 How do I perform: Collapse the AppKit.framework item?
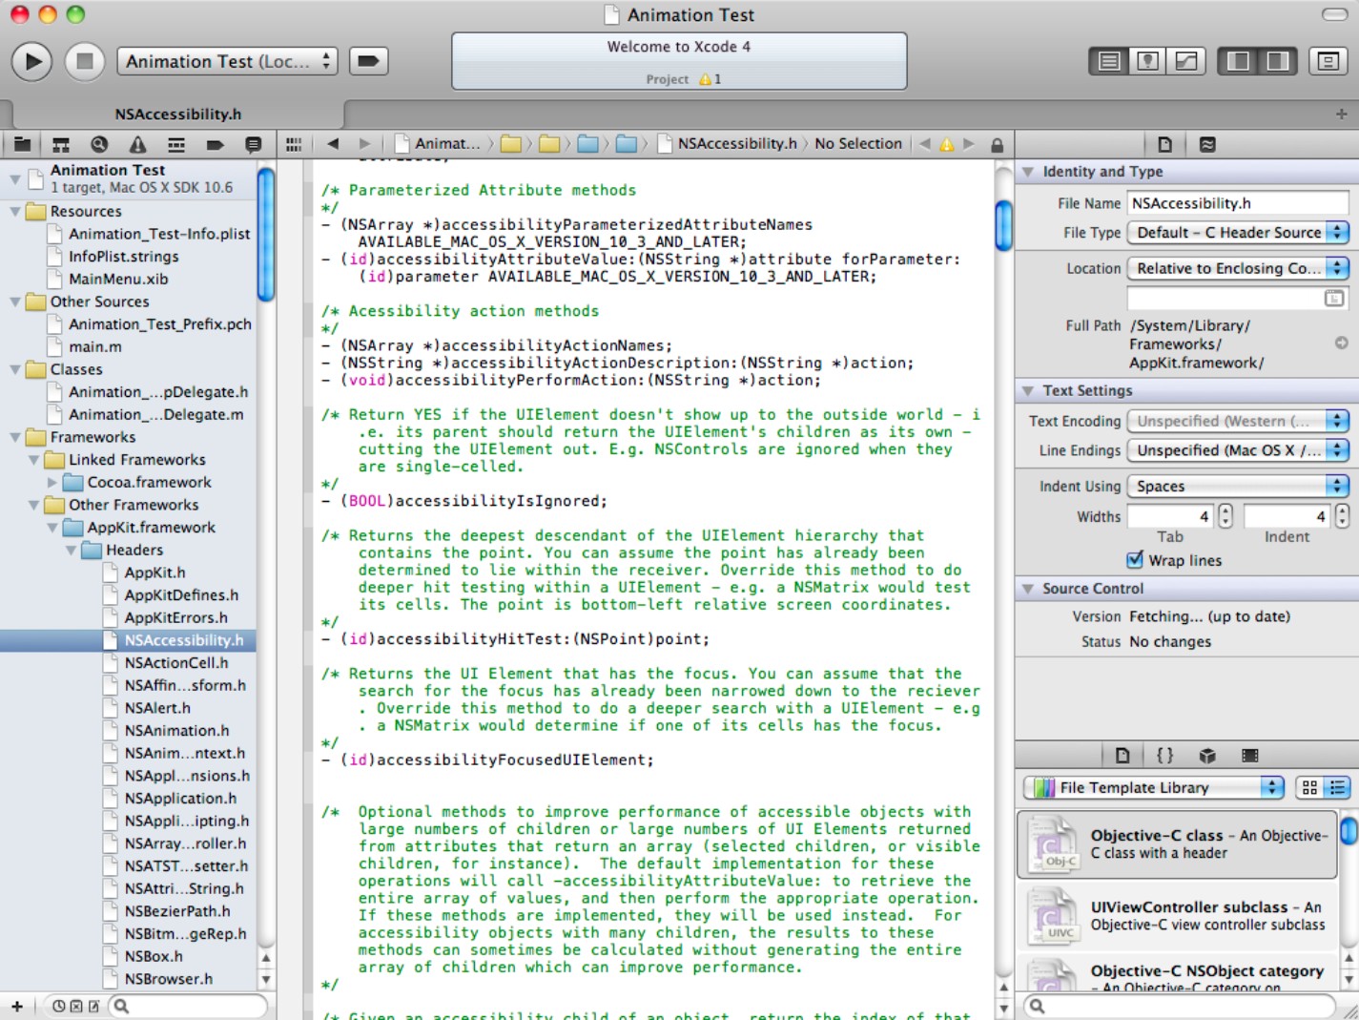(x=52, y=528)
